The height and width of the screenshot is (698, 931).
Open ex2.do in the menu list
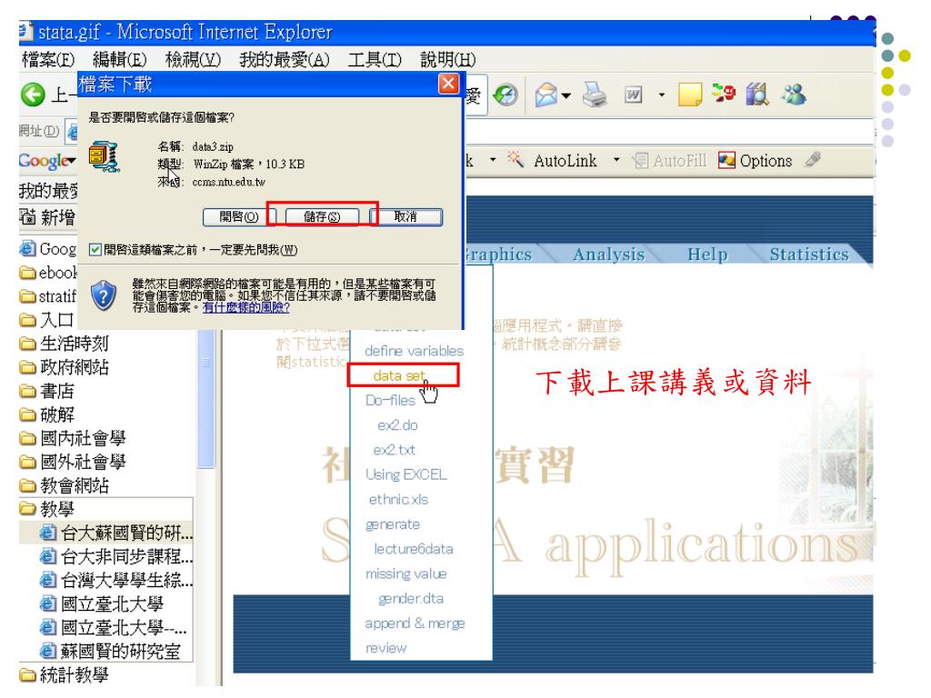point(398,425)
